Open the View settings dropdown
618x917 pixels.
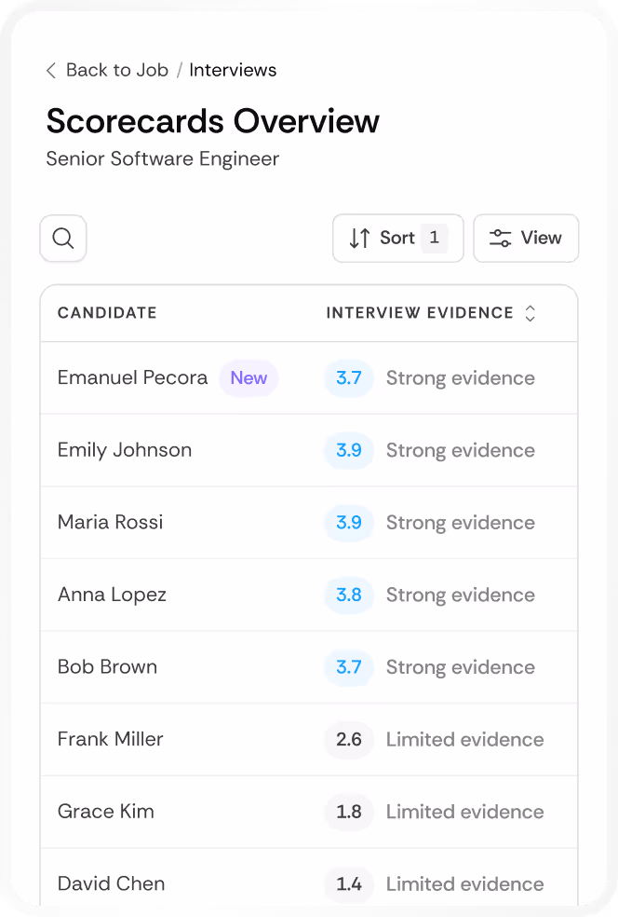pos(526,238)
